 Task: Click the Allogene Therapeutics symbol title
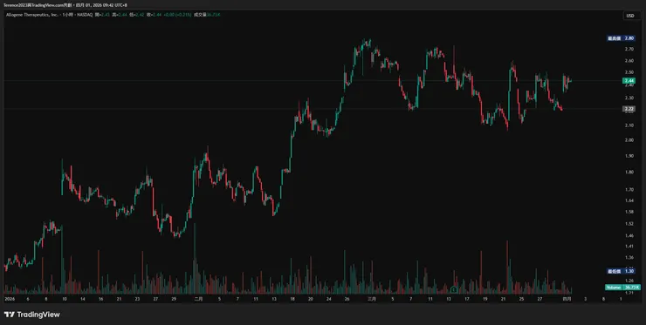tap(31, 15)
